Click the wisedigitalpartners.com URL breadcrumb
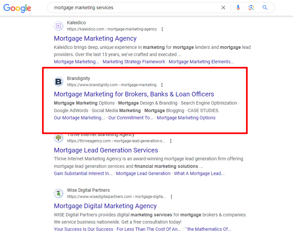 [116, 197]
